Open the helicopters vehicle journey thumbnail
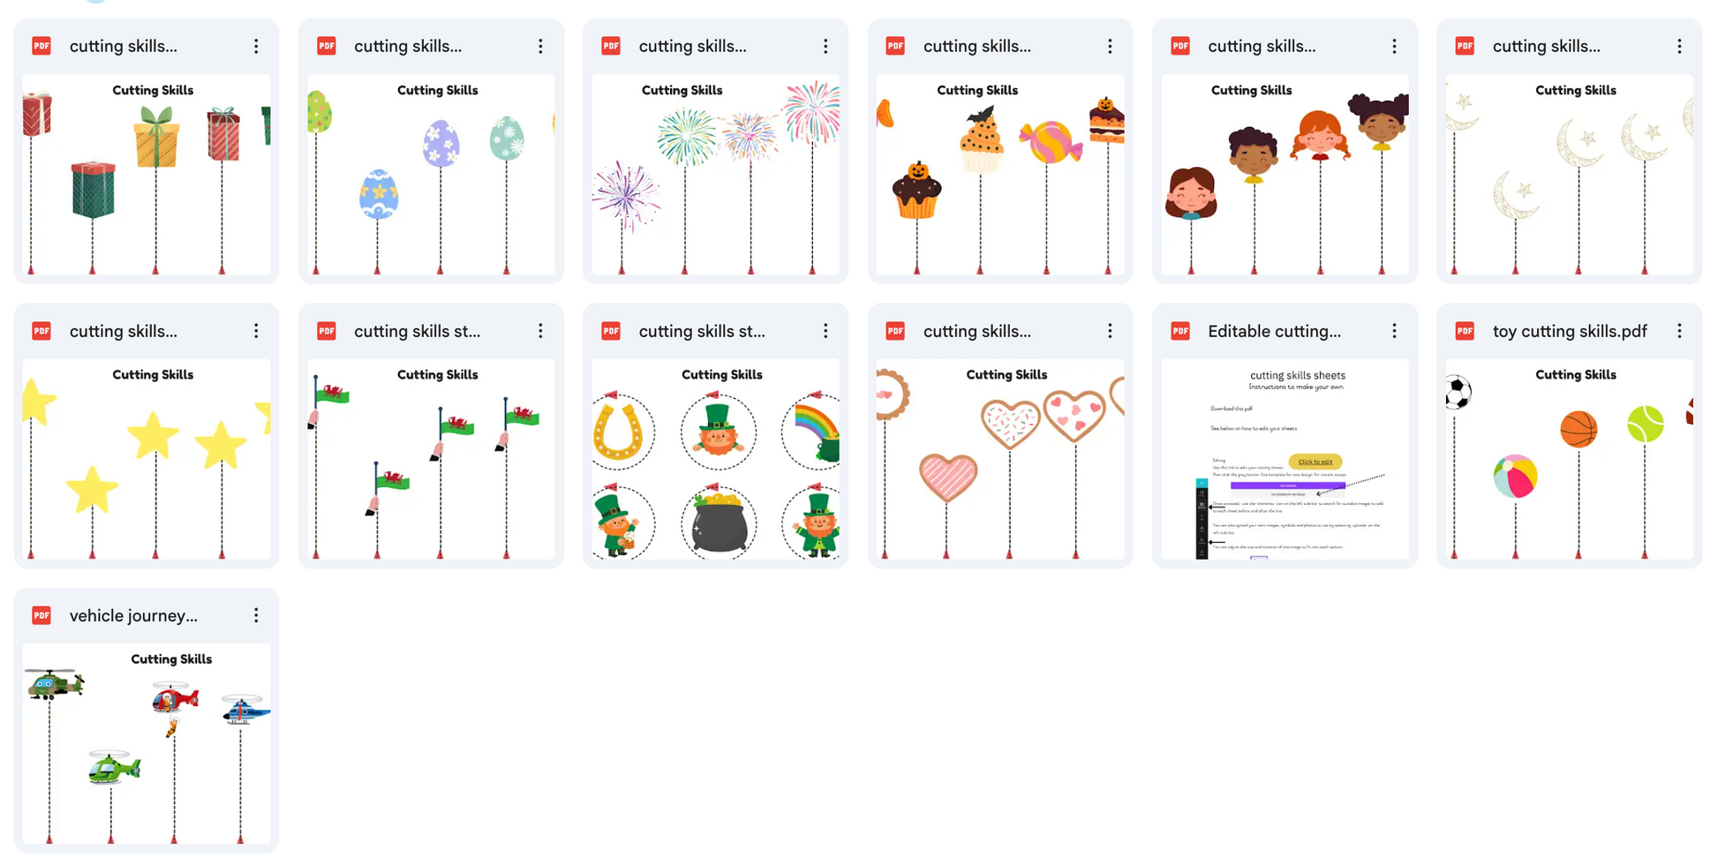Image resolution: width=1718 pixels, height=865 pixels. (147, 744)
